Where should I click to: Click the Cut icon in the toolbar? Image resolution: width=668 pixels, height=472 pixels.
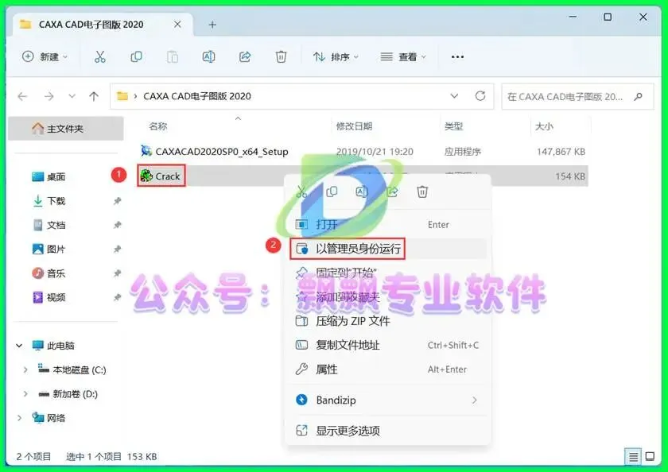pyautogui.click(x=99, y=56)
